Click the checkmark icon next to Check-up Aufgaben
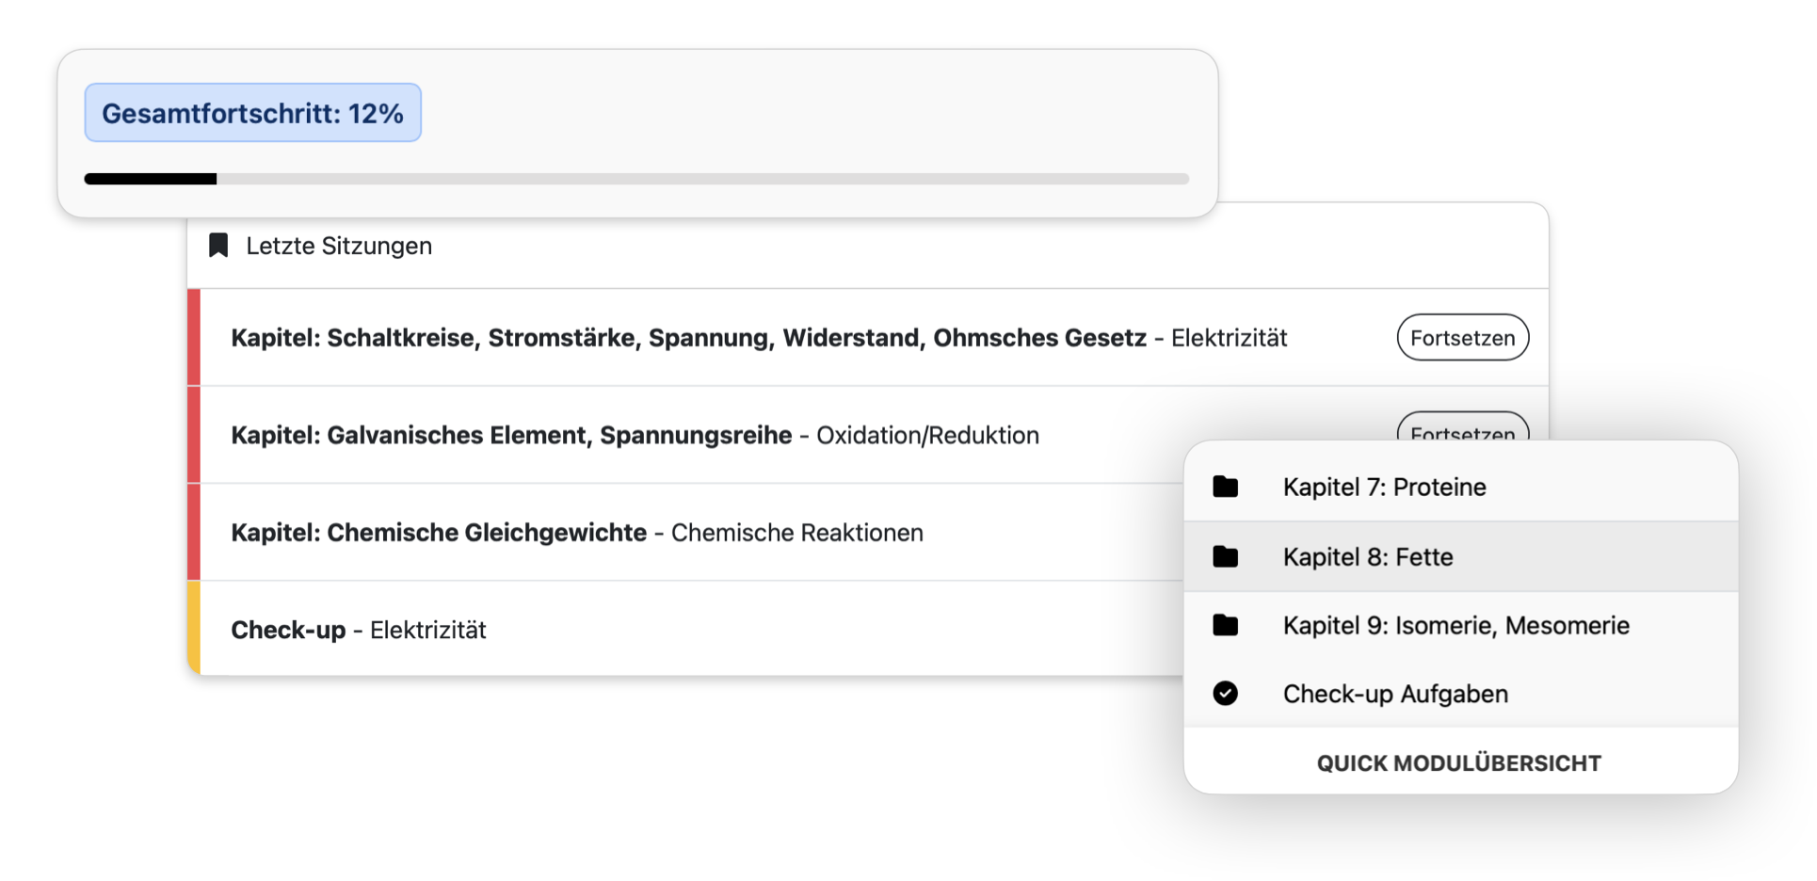 pyautogui.click(x=1226, y=694)
